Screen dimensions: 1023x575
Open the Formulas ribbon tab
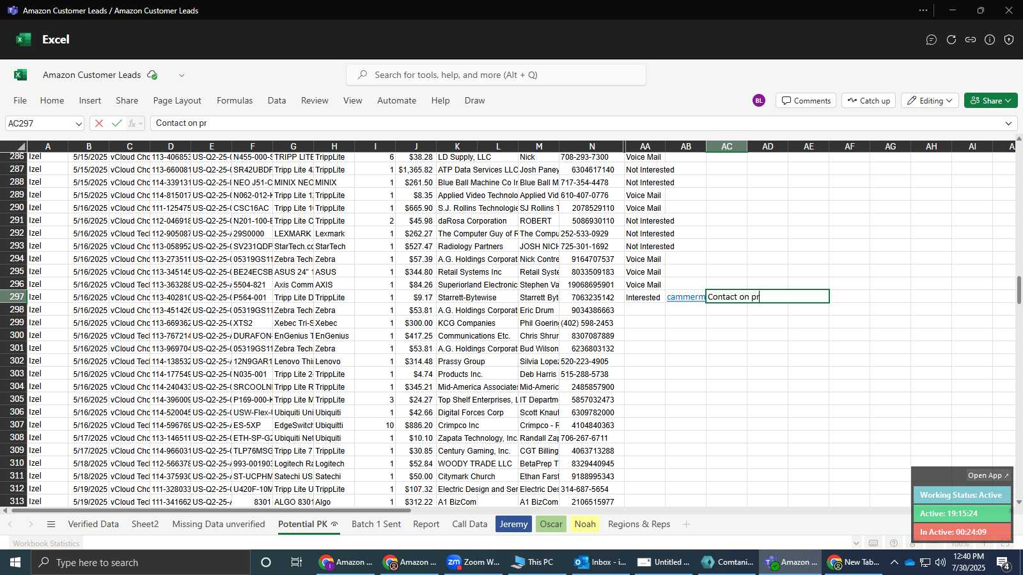pyautogui.click(x=235, y=100)
